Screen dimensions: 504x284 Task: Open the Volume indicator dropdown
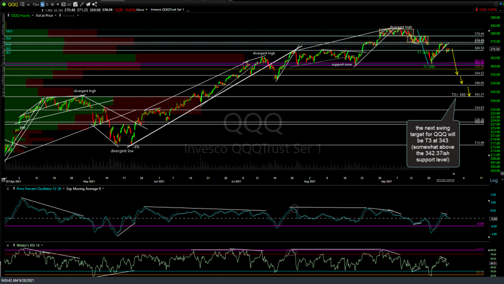coord(78,15)
